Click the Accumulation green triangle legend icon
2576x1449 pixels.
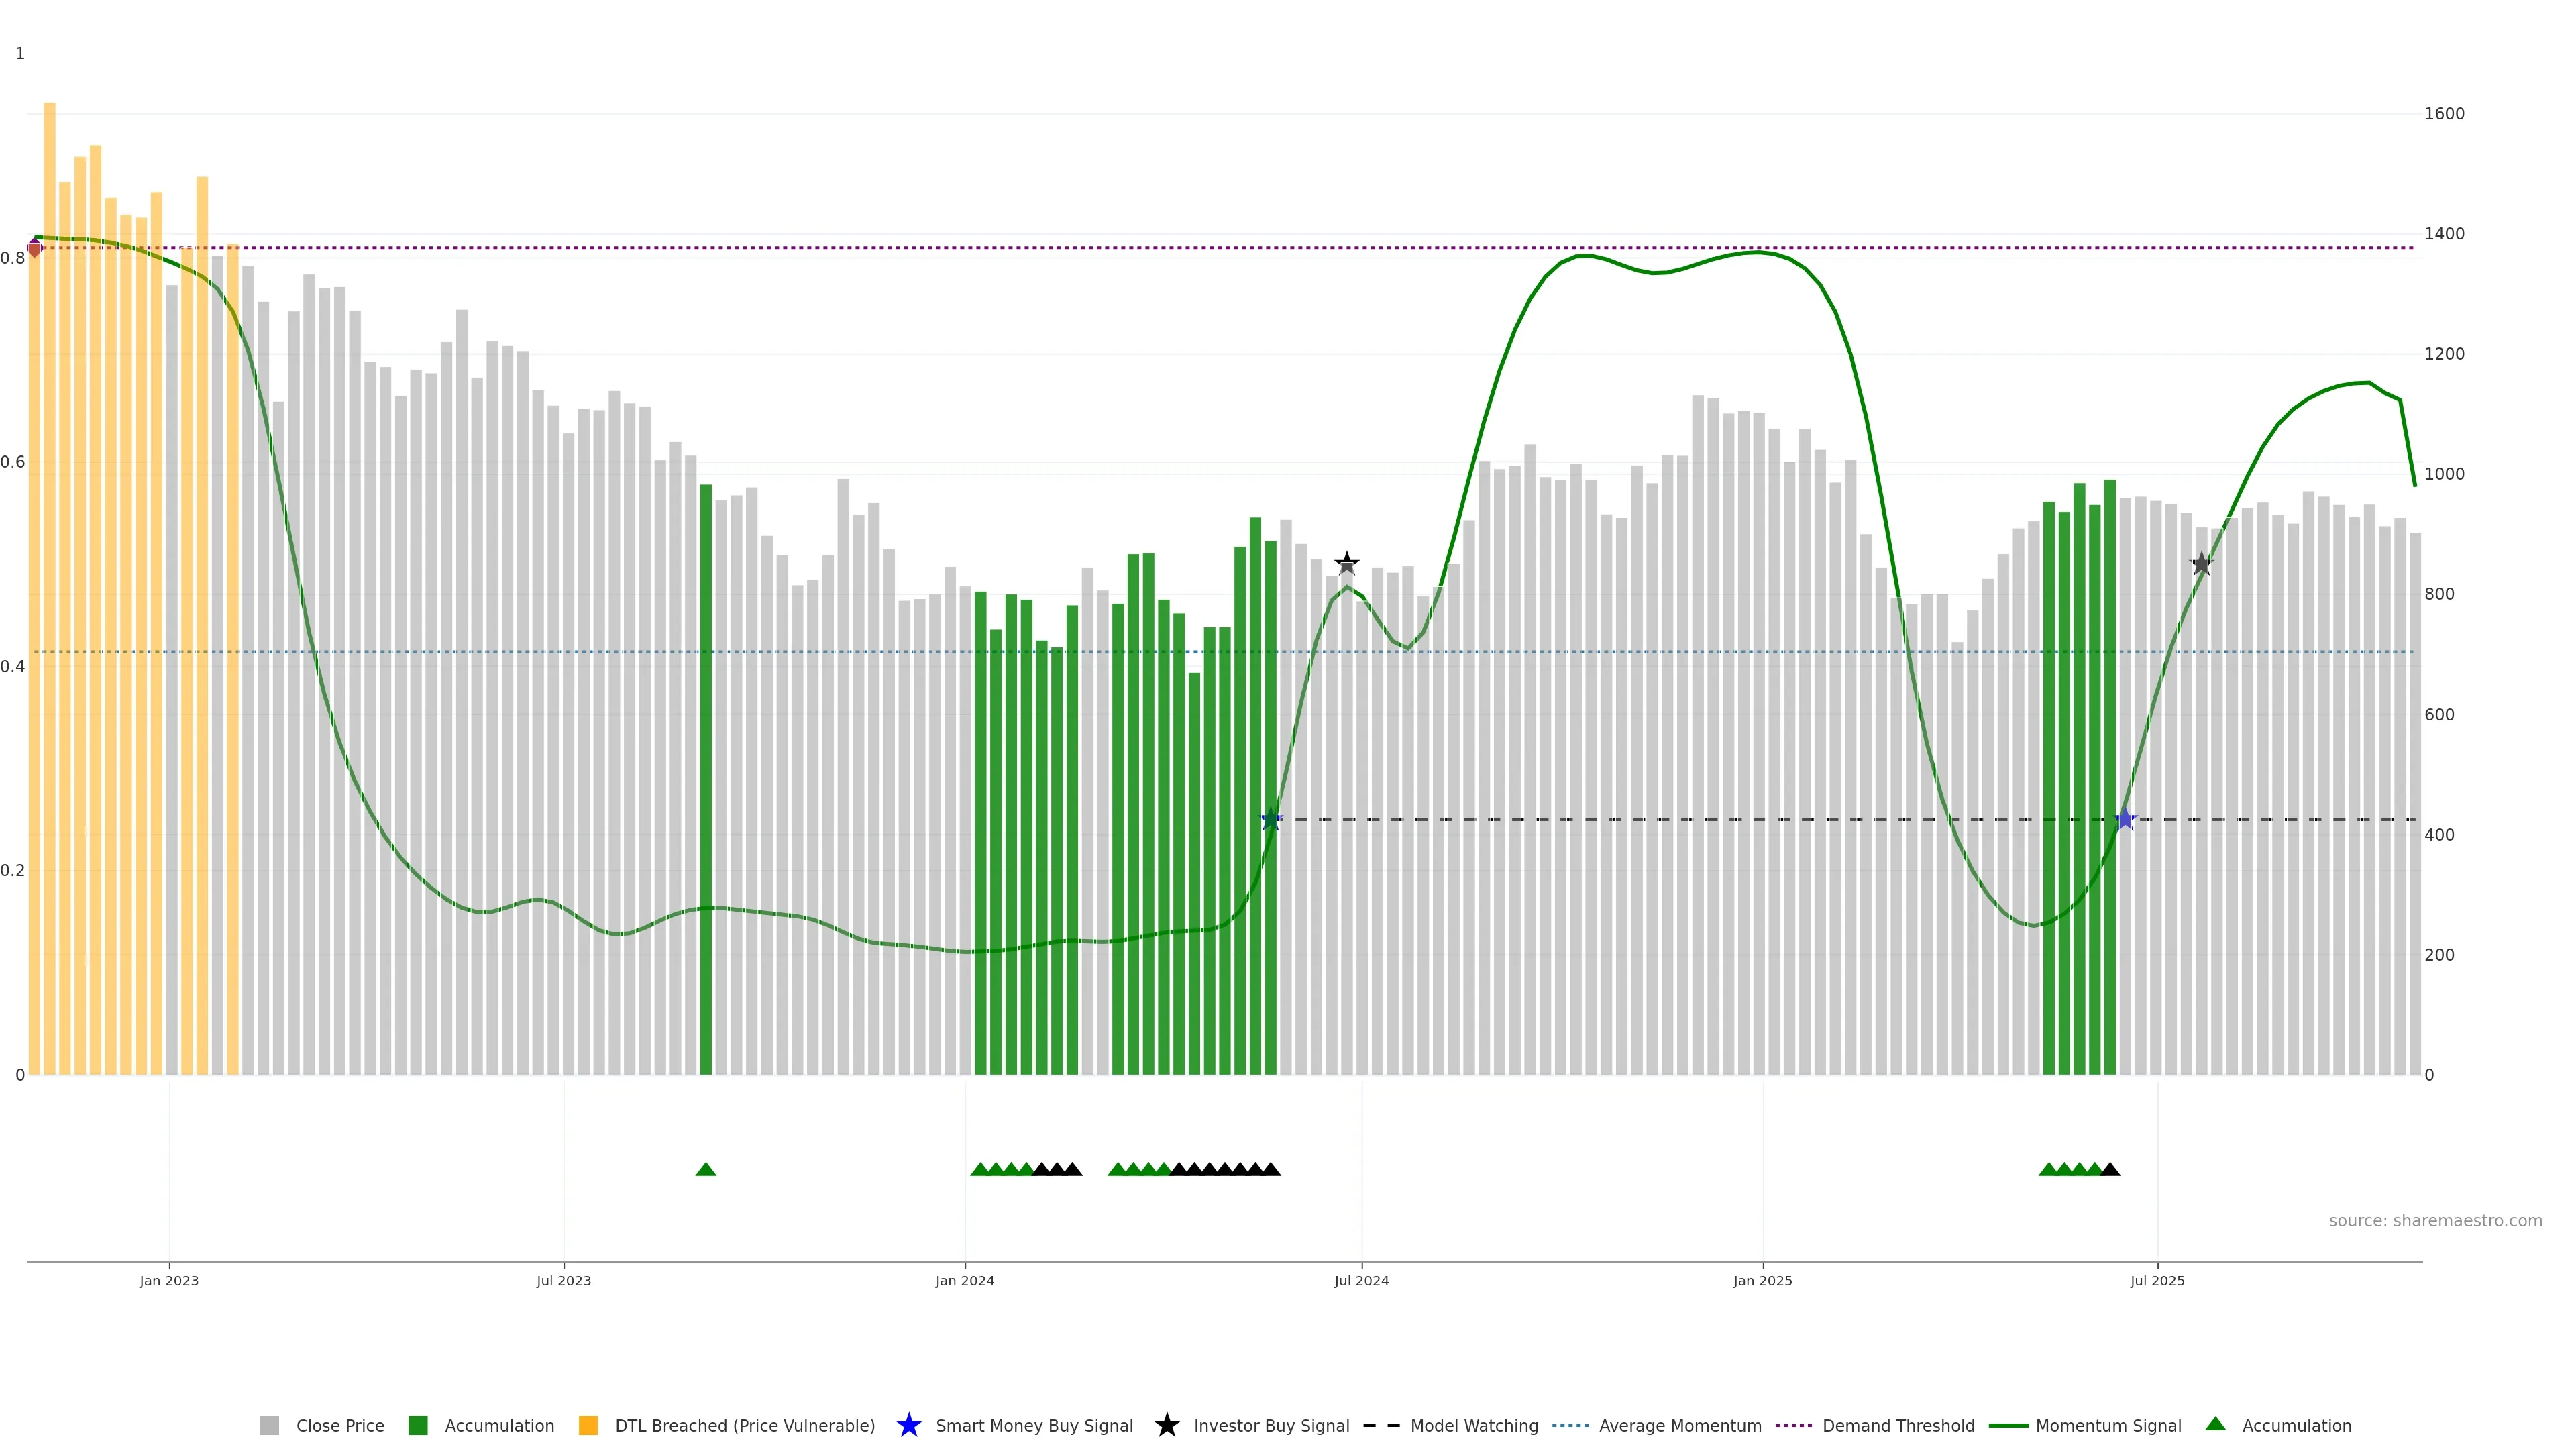2215,1424
